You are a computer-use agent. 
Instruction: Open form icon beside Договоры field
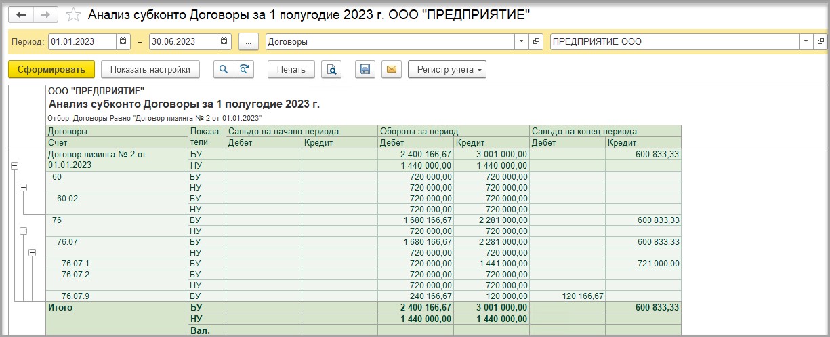(536, 41)
